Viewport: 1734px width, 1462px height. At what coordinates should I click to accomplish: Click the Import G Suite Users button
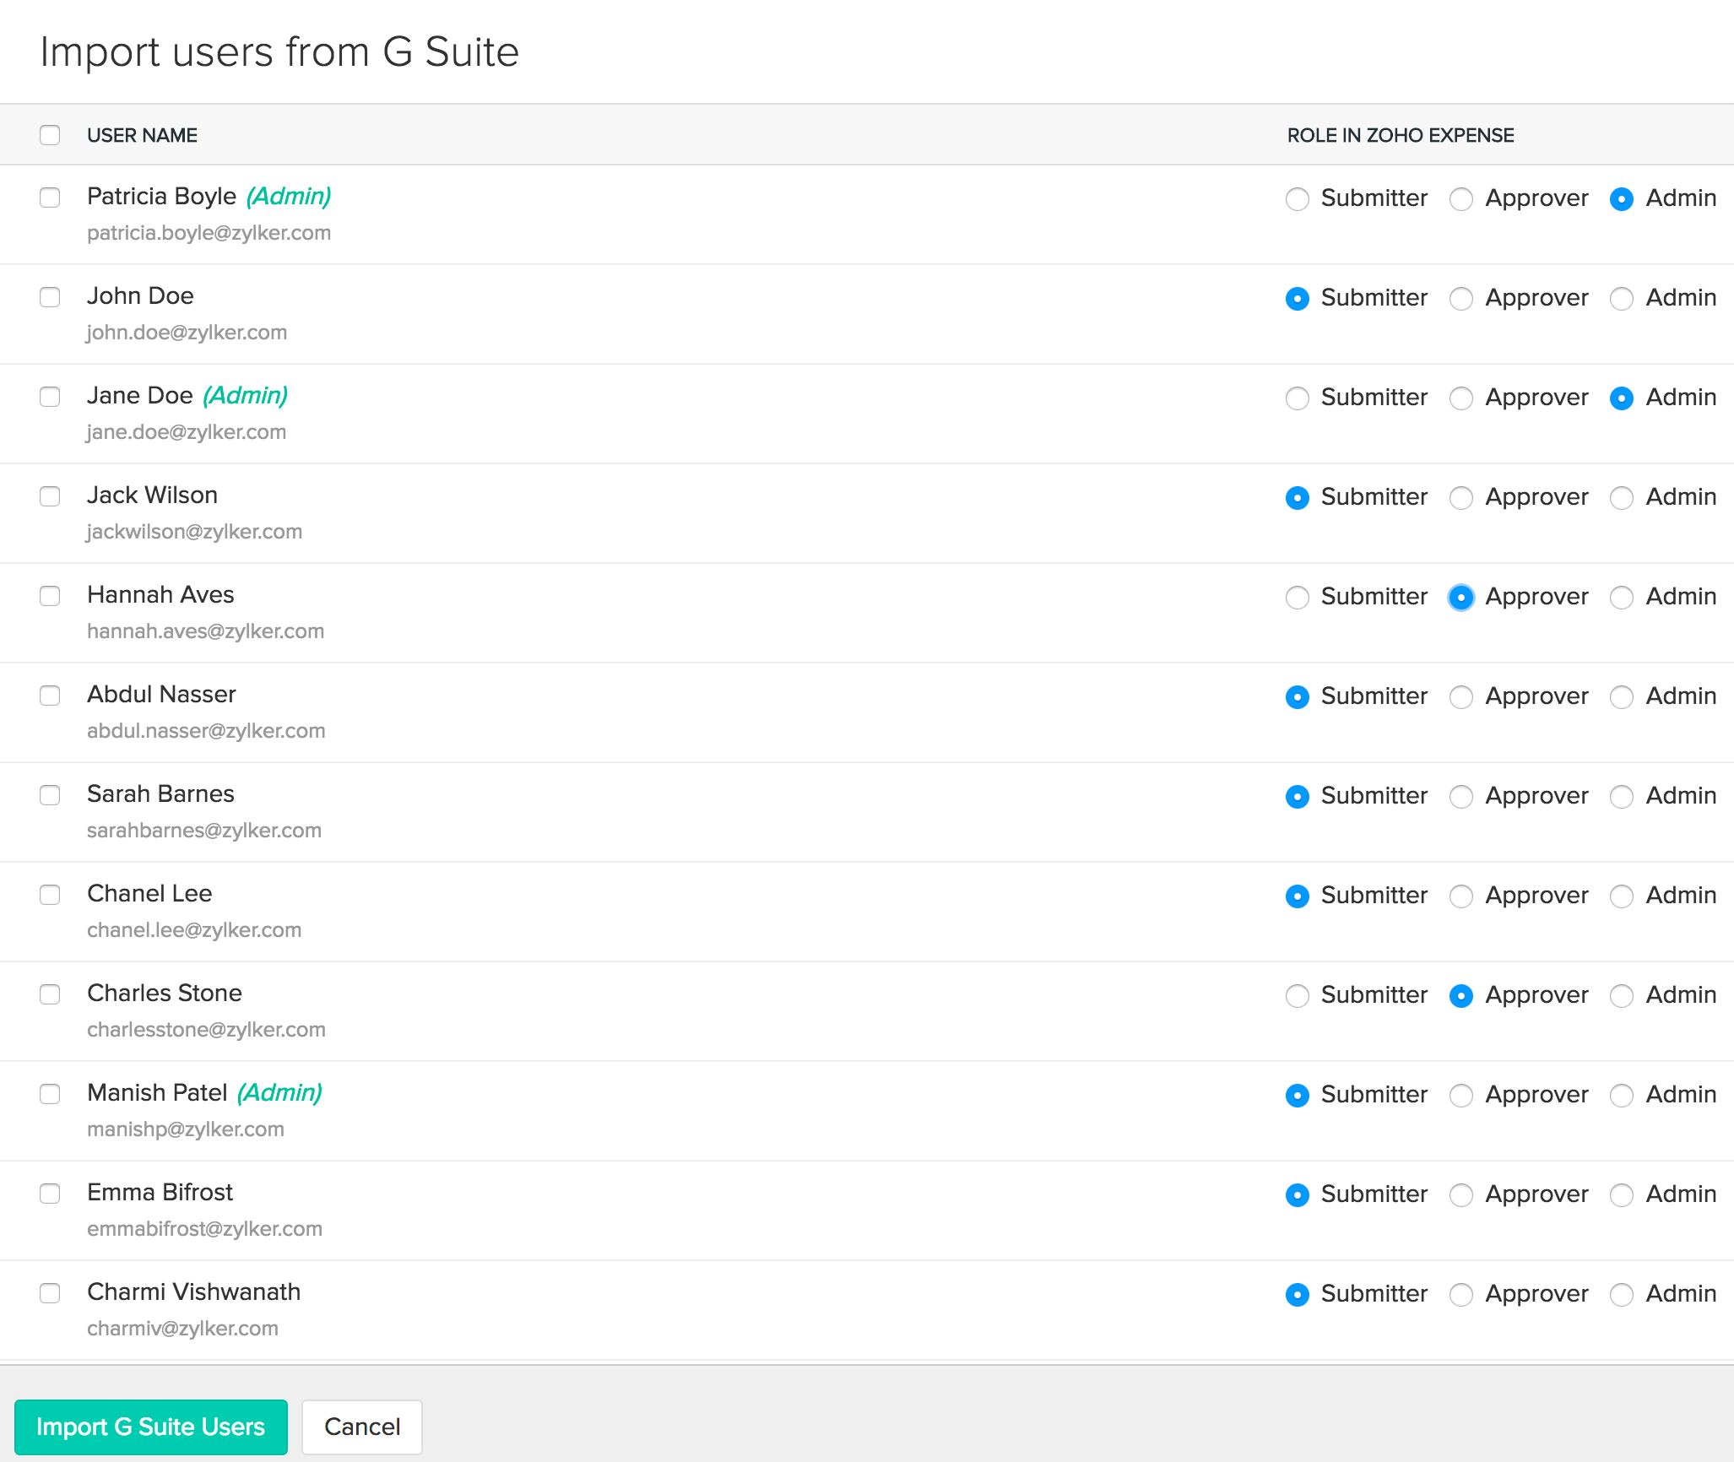[x=151, y=1427]
